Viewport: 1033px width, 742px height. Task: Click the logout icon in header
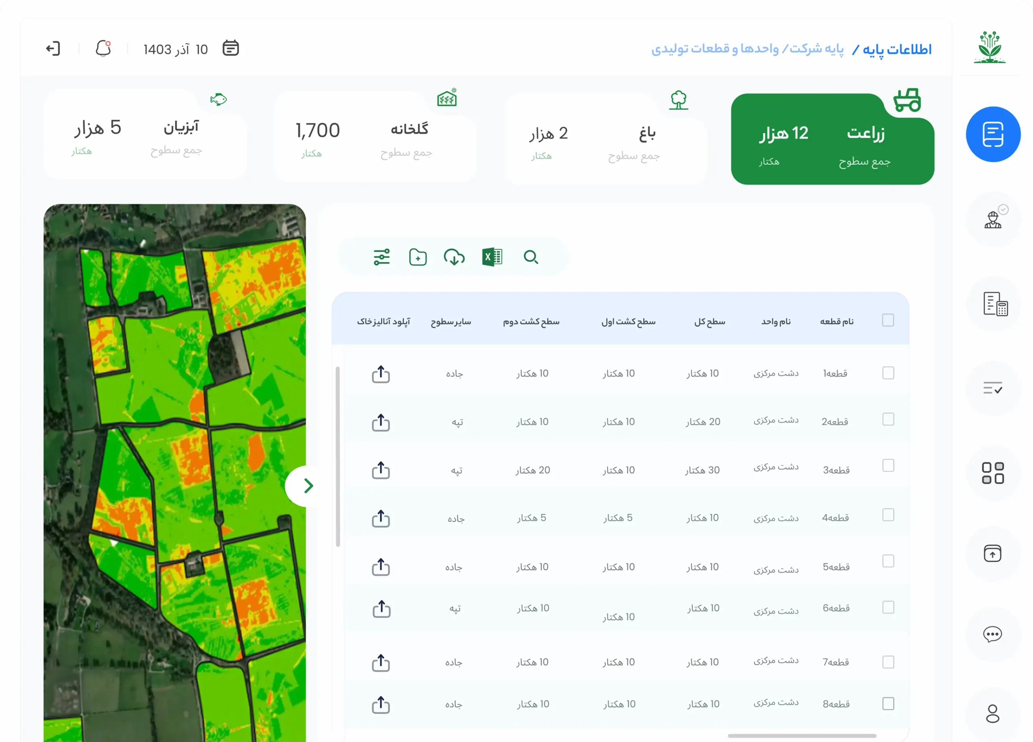[x=53, y=49]
